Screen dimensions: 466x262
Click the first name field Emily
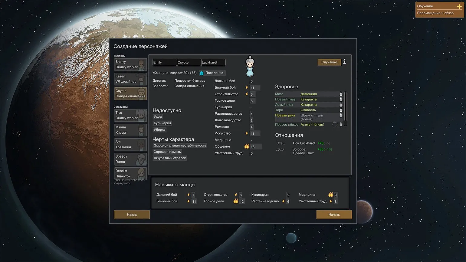[164, 62]
